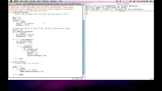
Task: Open the Run menu
Action: 39,1
